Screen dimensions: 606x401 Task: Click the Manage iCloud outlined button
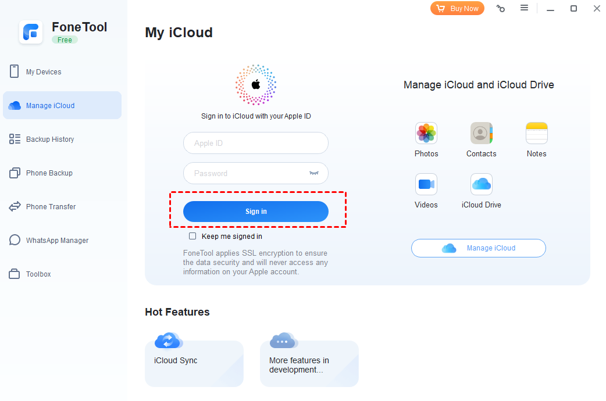coord(478,248)
